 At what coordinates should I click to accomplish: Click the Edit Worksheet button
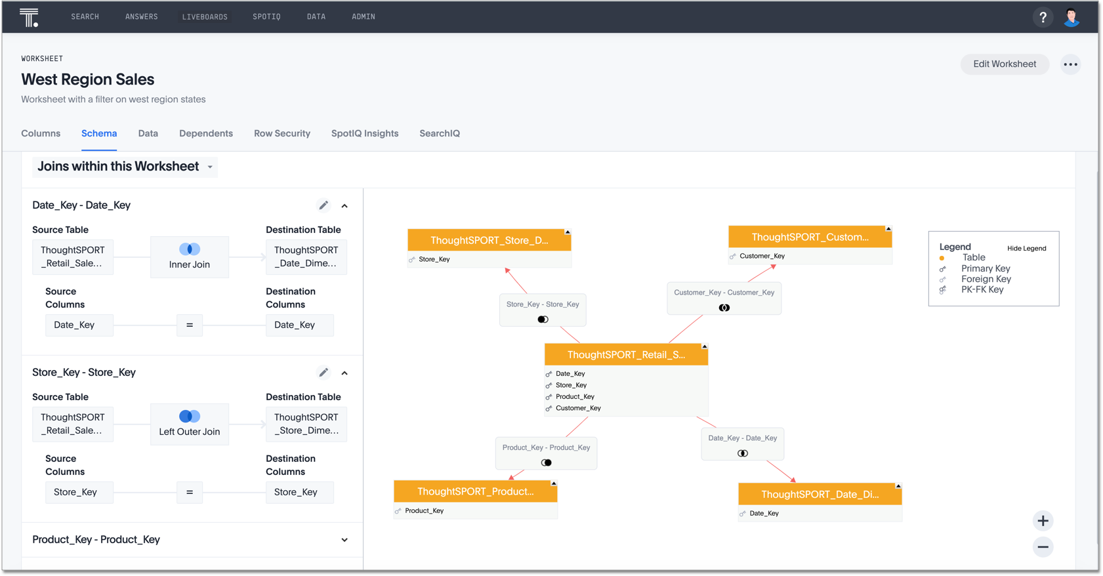1004,64
